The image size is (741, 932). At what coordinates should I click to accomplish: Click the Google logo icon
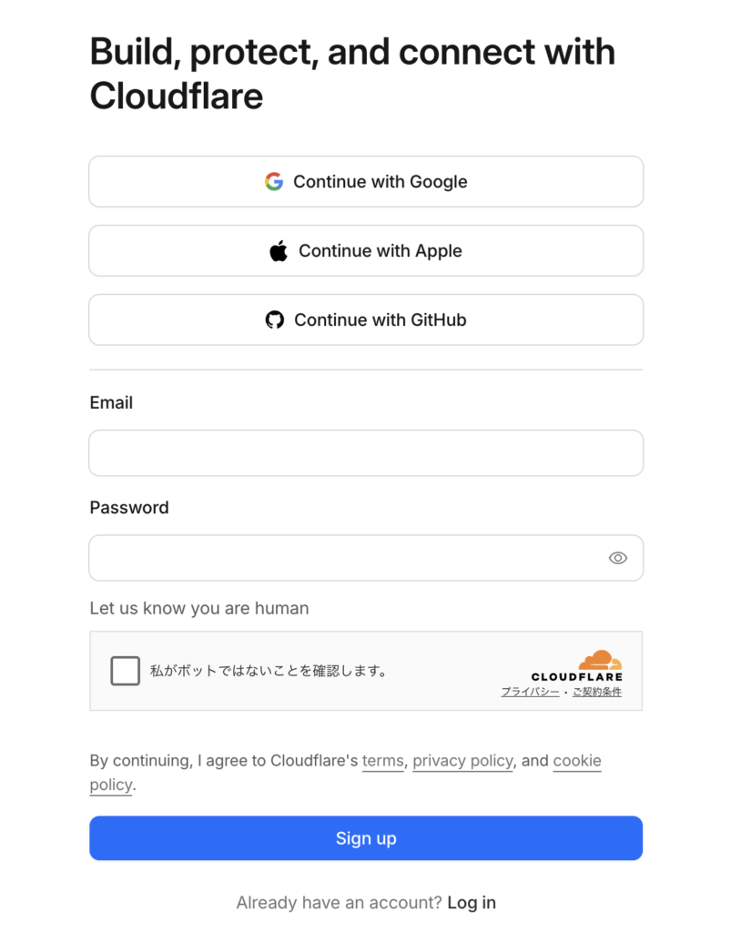pos(274,182)
